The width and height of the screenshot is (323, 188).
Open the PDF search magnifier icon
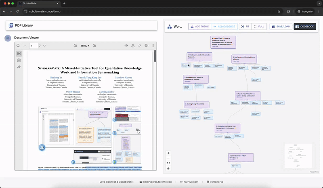click(x=18, y=46)
